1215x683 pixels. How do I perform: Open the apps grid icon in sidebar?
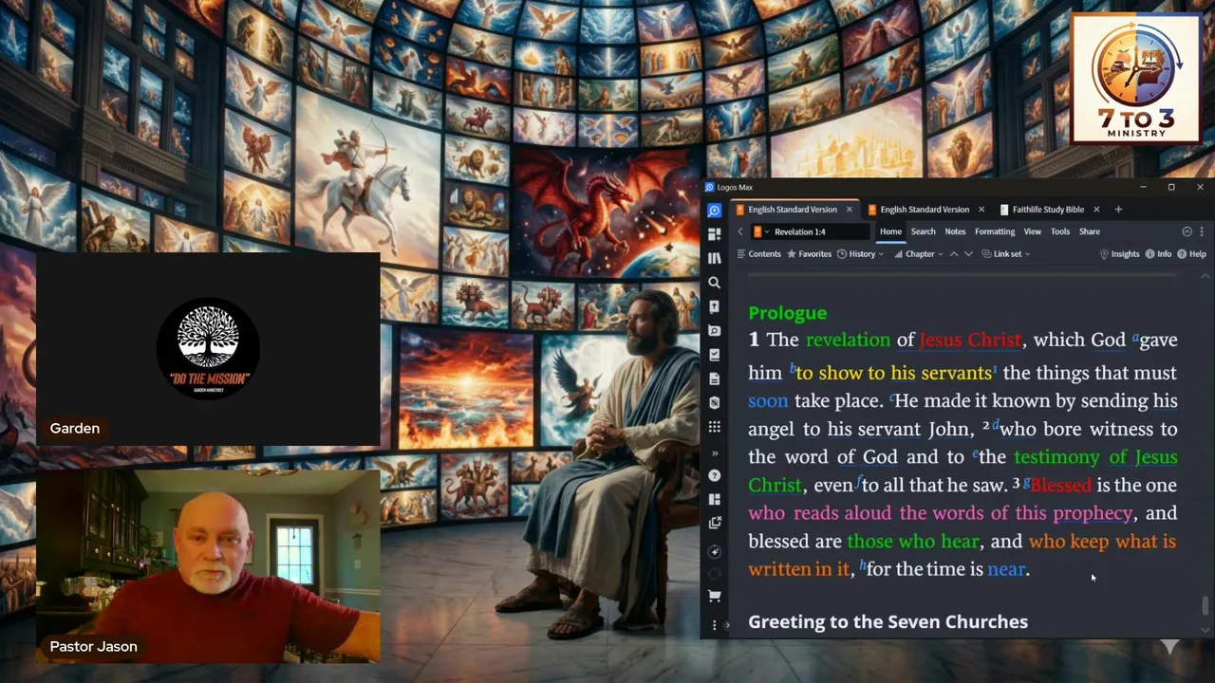(714, 427)
